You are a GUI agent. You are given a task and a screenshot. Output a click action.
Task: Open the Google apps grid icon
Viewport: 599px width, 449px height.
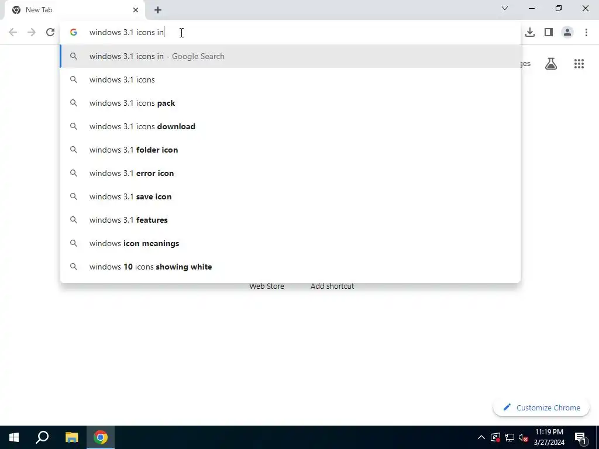(x=579, y=64)
